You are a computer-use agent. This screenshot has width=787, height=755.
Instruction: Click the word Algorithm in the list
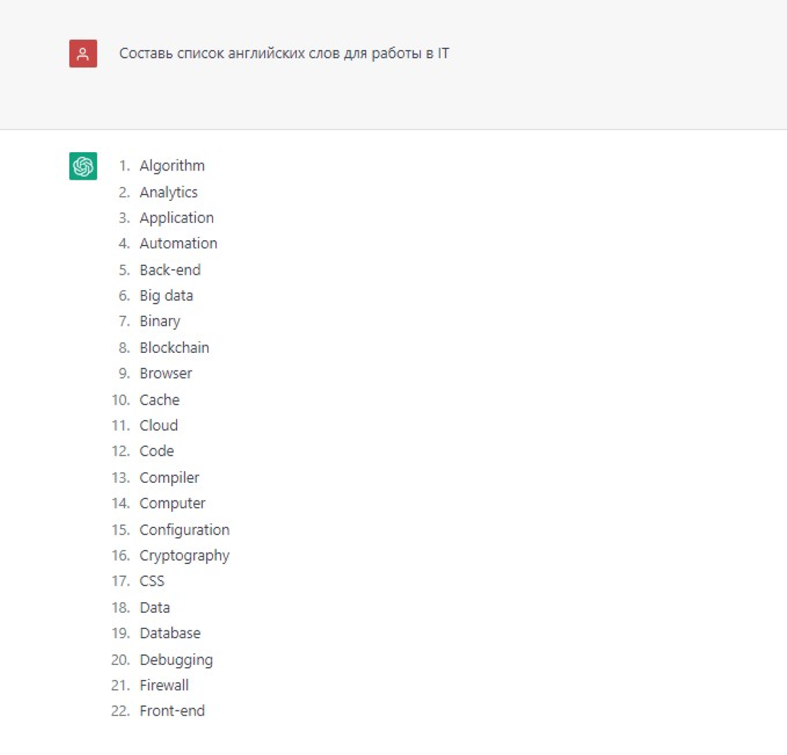click(172, 166)
